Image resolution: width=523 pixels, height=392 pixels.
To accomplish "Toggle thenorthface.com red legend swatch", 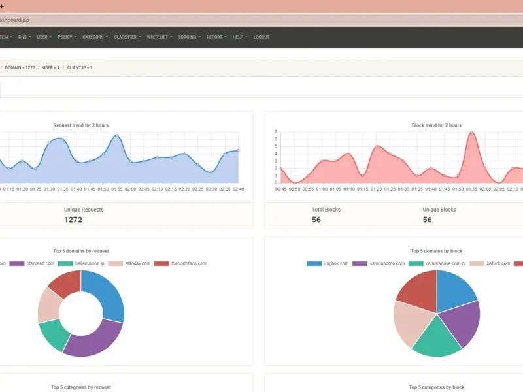I will coord(161,263).
